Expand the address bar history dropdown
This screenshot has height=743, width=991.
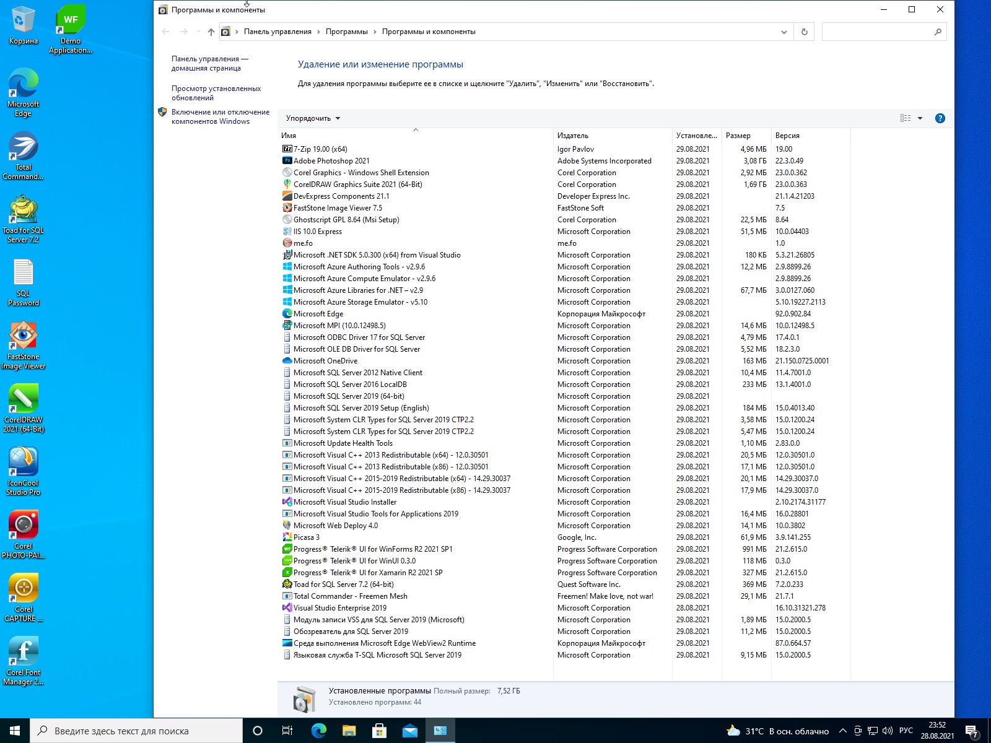click(784, 32)
